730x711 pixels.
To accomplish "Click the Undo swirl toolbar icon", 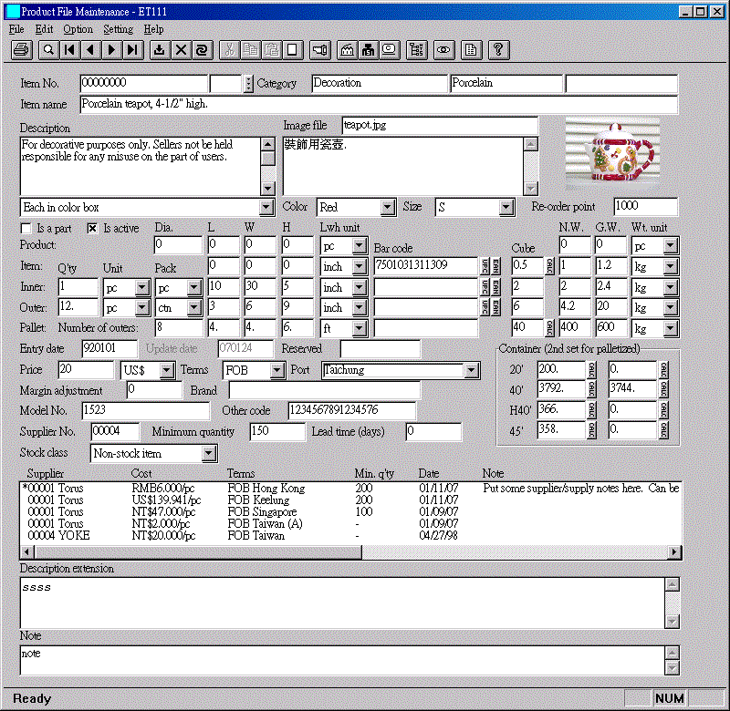I will pyautogui.click(x=202, y=50).
